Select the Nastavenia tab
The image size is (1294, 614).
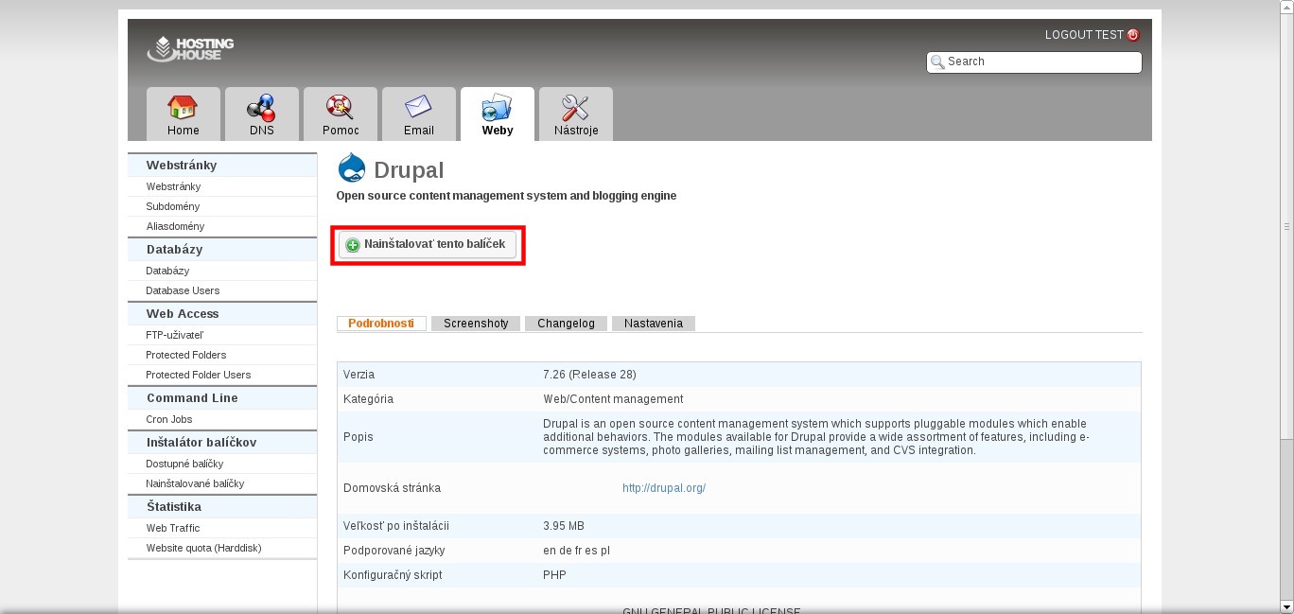click(653, 324)
